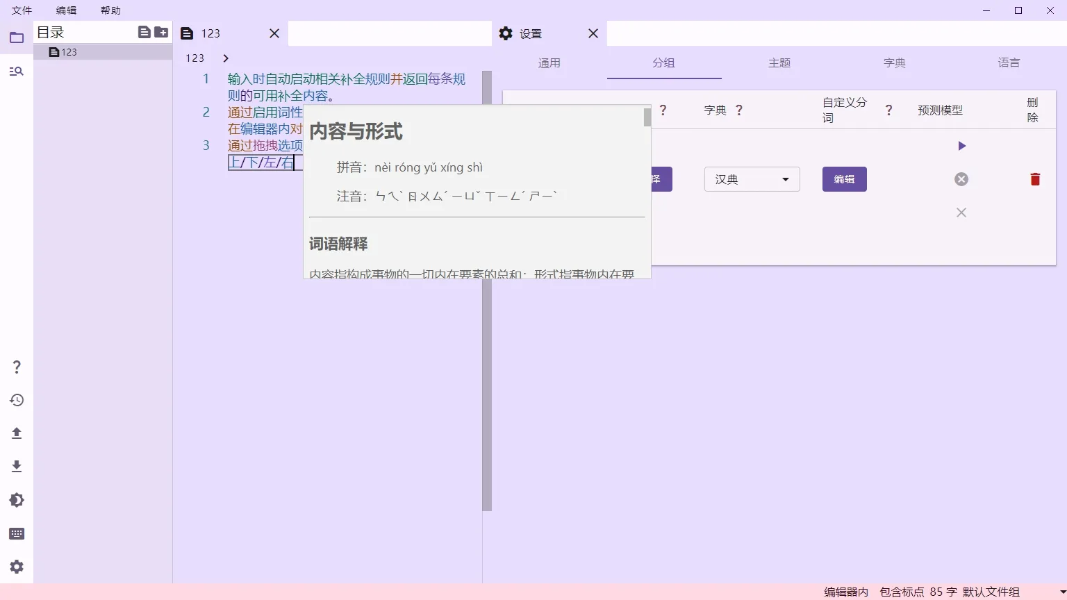1067x600 pixels.
Task: Click help question mark left of 字典 column
Action: click(663, 110)
